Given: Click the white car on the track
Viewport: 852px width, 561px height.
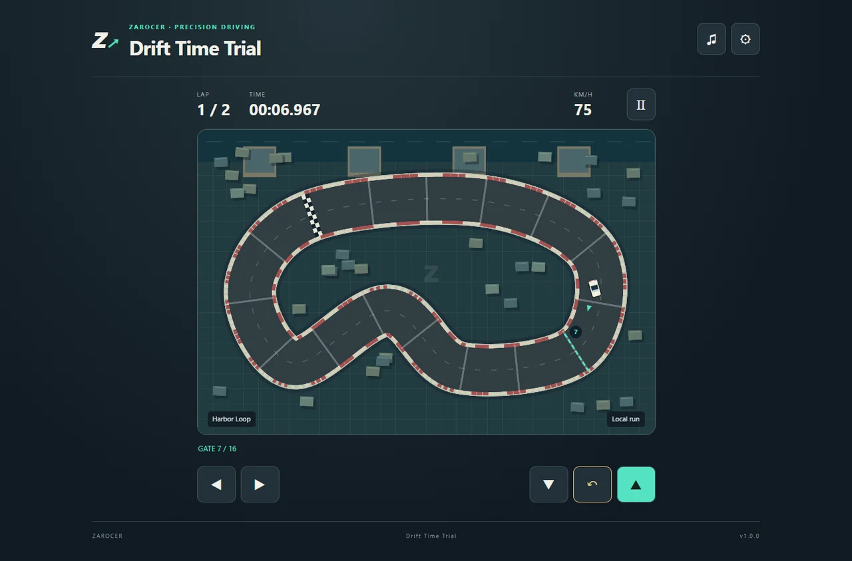Looking at the screenshot, I should [594, 287].
